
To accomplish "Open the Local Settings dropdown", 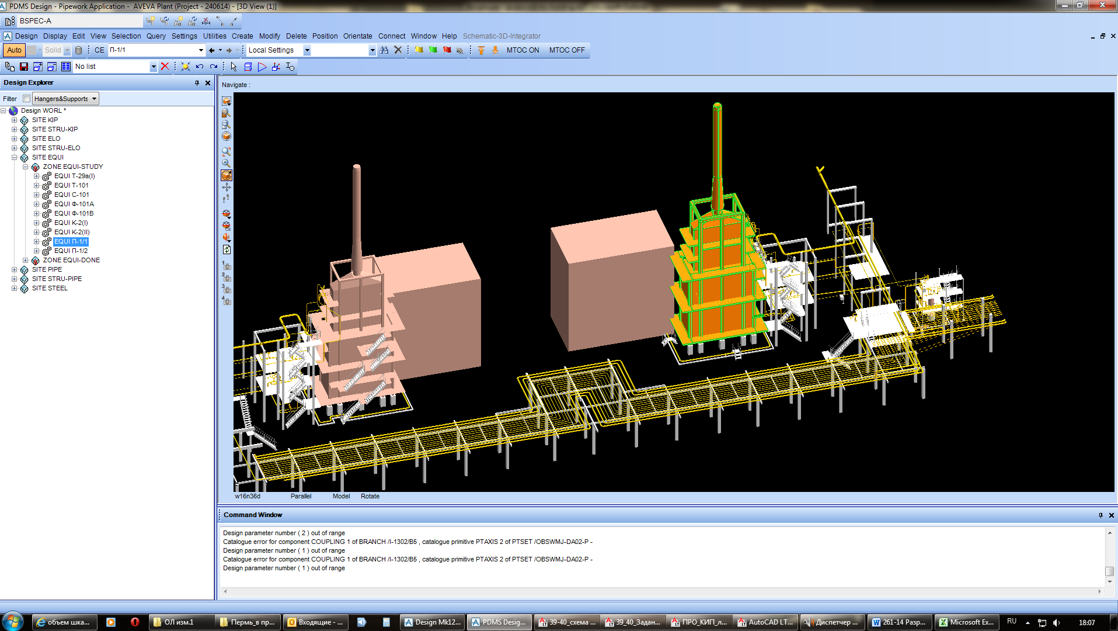I will point(307,50).
